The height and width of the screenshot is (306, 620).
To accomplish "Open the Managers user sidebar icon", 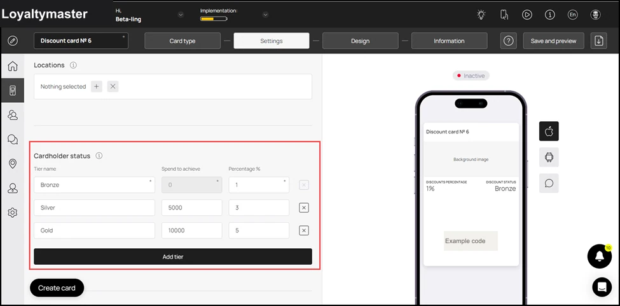I will tap(13, 189).
